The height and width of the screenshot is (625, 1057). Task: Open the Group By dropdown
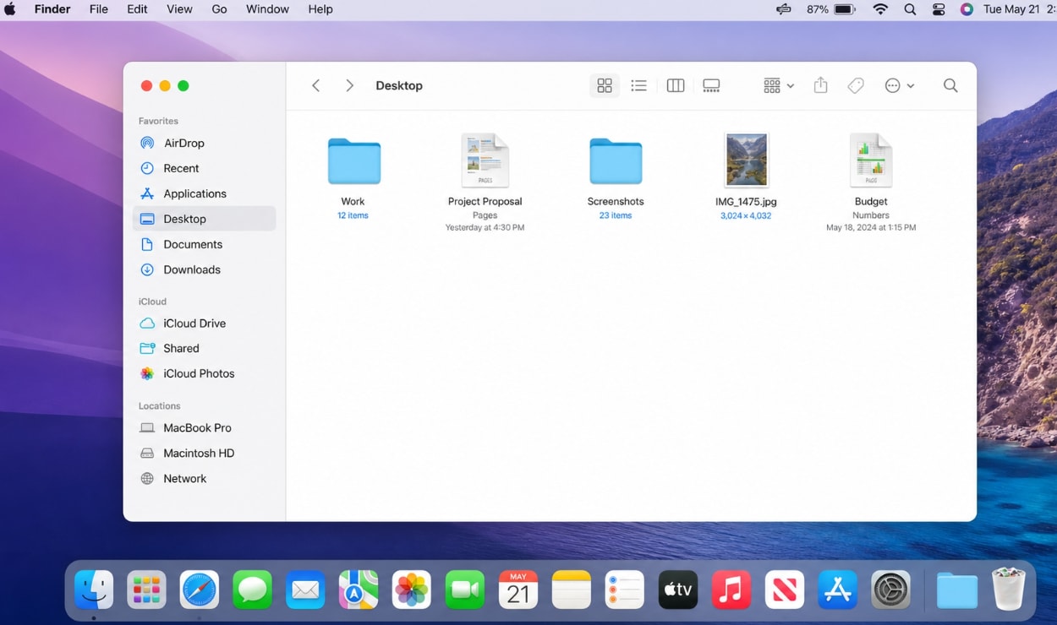click(779, 85)
